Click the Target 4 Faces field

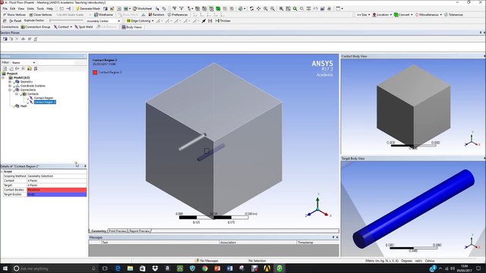pos(57,185)
